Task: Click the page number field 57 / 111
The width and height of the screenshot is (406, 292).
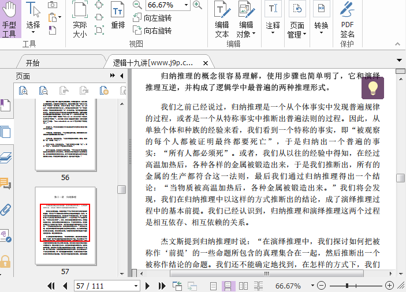Action: coord(103,286)
